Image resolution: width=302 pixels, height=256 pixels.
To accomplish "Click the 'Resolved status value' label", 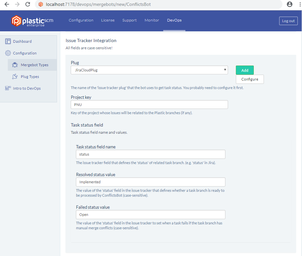I will pos(95,174).
